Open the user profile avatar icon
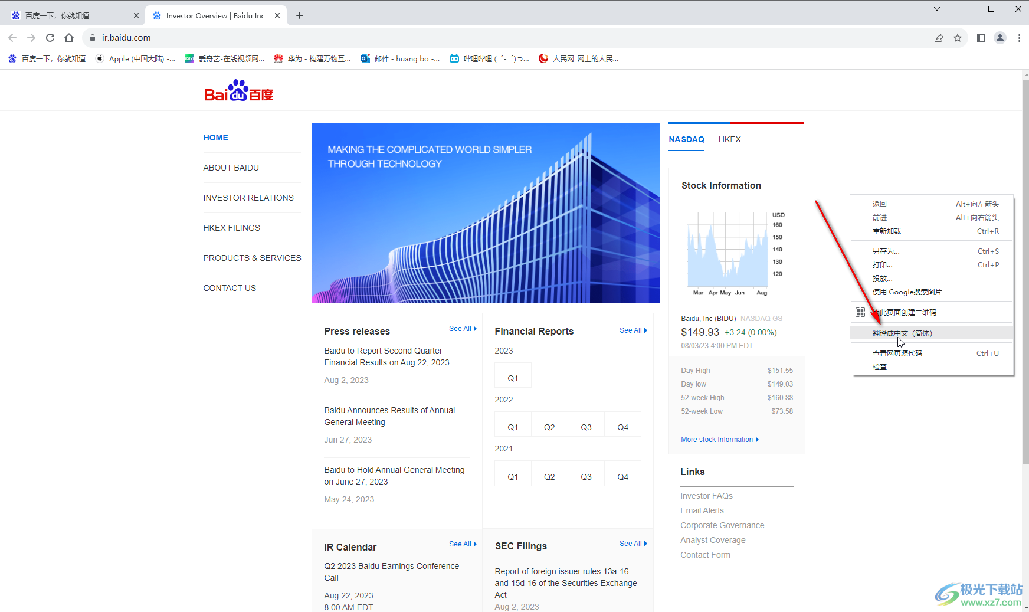The height and width of the screenshot is (612, 1029). click(x=1000, y=38)
